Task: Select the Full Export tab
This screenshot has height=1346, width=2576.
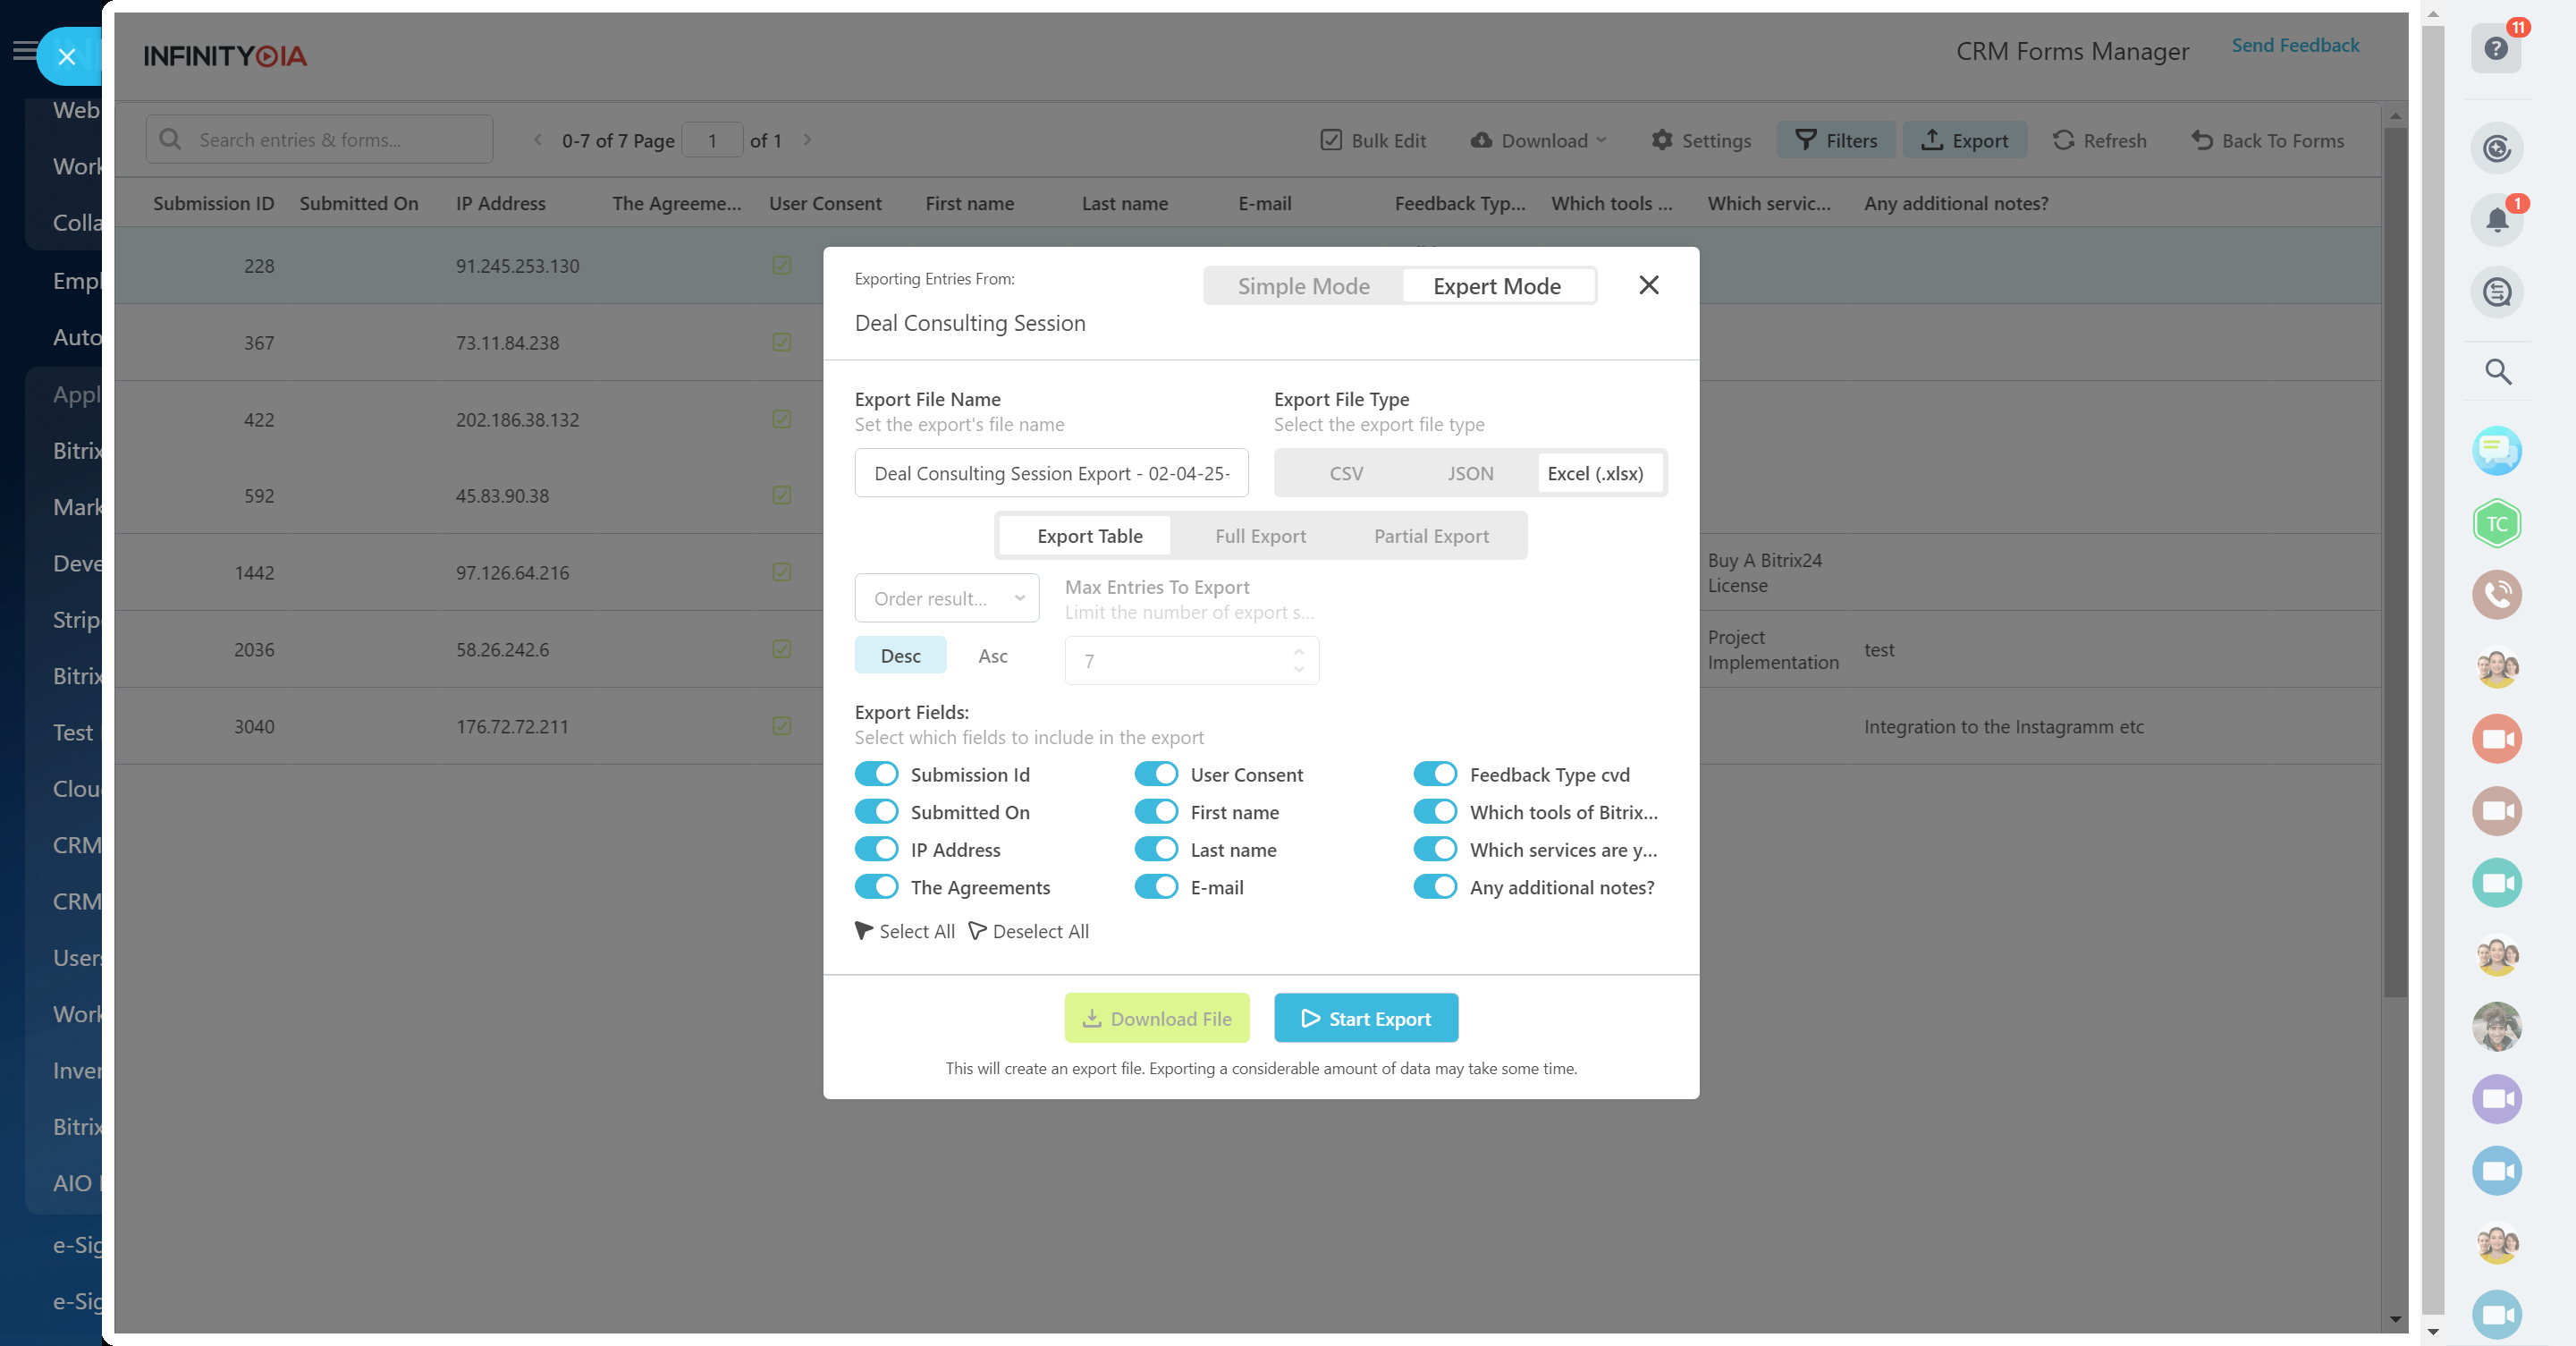Action: click(1260, 536)
